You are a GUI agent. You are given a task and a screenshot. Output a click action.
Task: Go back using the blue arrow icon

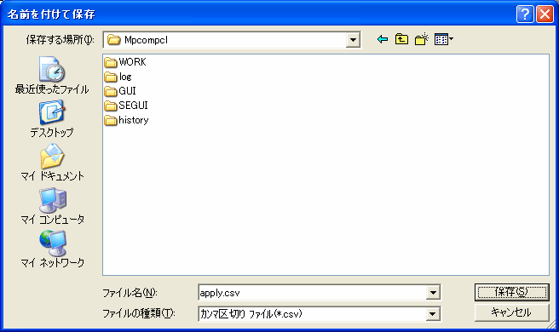[383, 39]
